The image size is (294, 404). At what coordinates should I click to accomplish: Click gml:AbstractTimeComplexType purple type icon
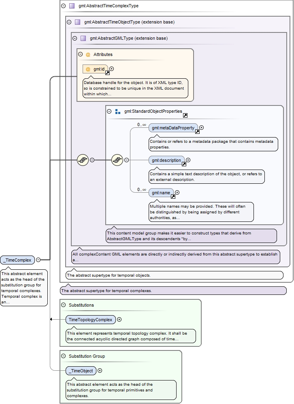[72, 6]
